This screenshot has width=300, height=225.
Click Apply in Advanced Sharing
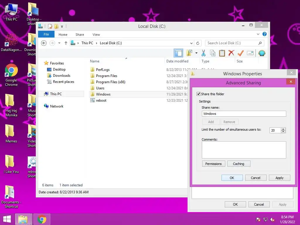tap(279, 178)
